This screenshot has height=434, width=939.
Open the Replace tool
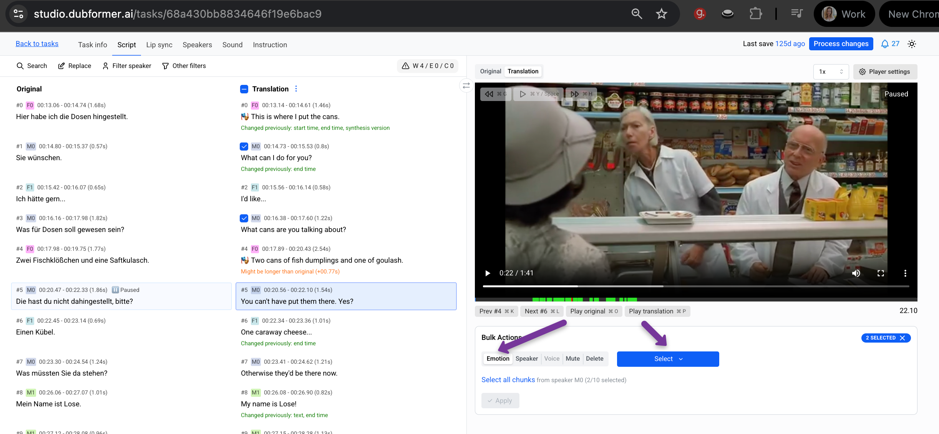75,66
